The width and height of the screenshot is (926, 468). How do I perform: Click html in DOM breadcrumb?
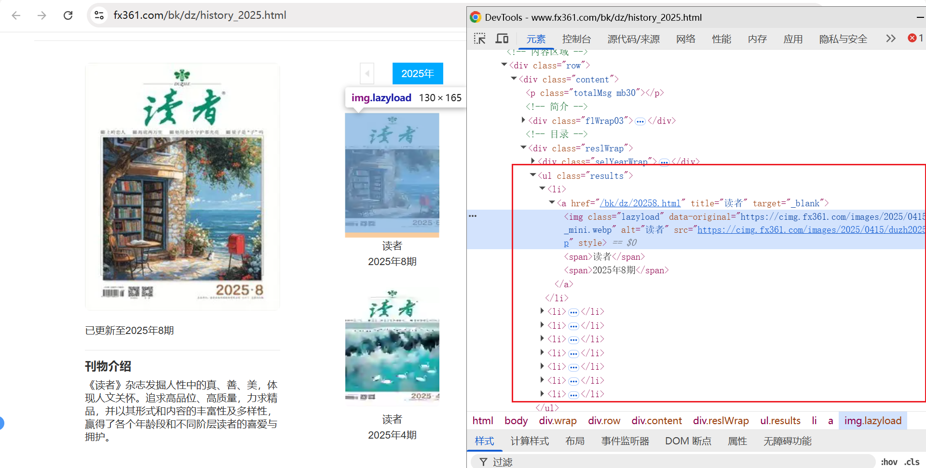point(483,421)
